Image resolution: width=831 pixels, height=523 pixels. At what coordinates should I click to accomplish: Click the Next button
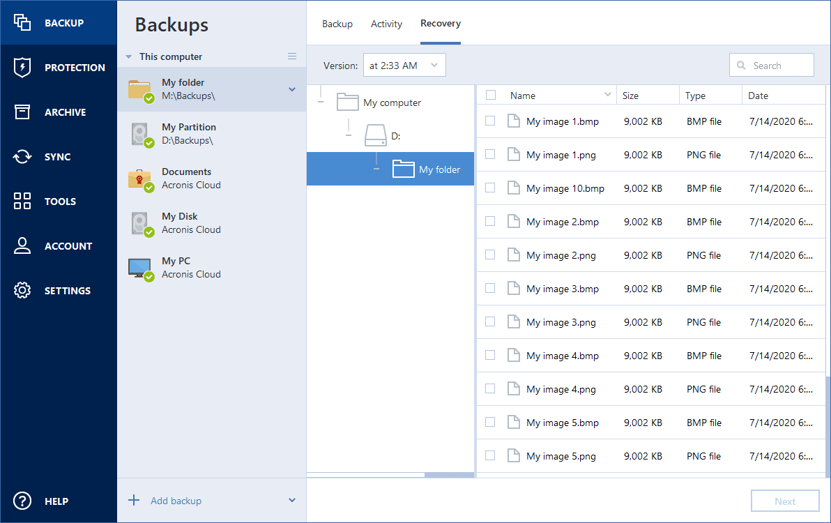coord(785,501)
